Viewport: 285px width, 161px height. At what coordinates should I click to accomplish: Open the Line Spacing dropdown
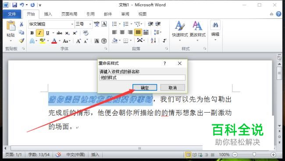point(157,32)
